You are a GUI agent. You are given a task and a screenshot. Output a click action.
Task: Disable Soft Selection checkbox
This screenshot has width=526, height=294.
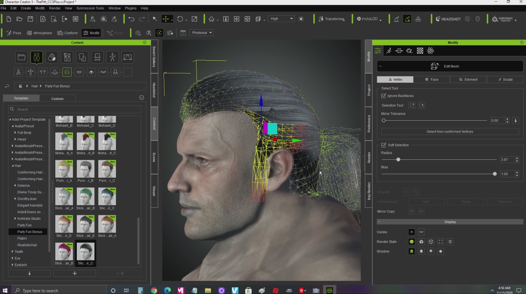click(x=384, y=145)
